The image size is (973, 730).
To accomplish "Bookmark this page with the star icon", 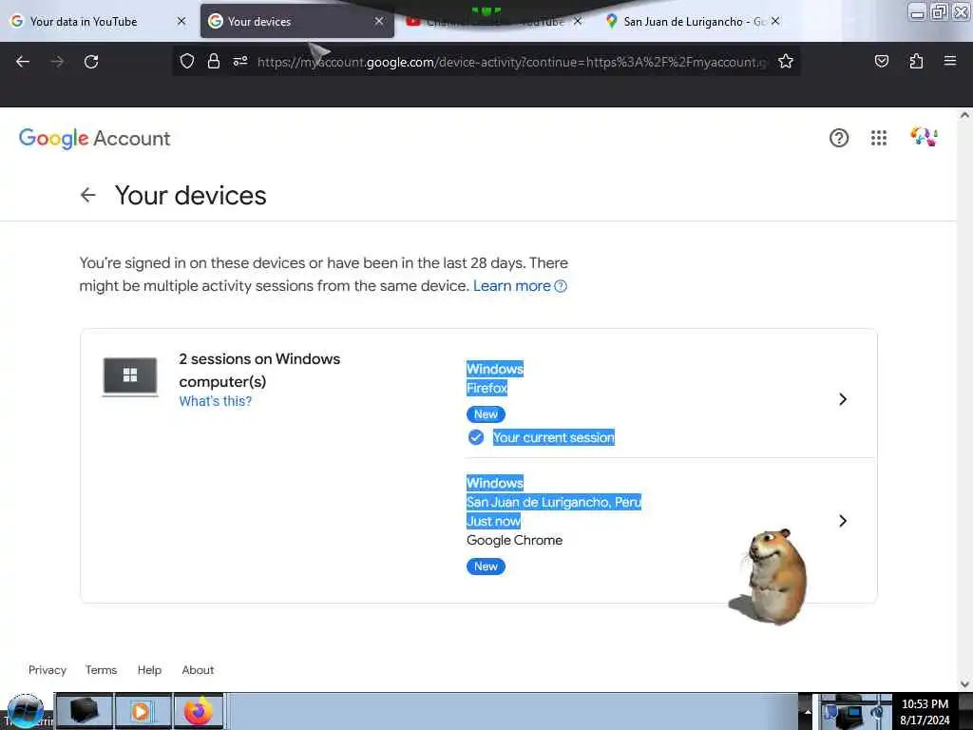I will click(786, 61).
